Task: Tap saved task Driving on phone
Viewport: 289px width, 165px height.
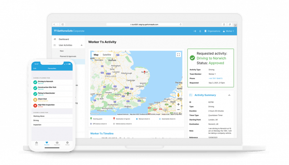Action: (52, 120)
